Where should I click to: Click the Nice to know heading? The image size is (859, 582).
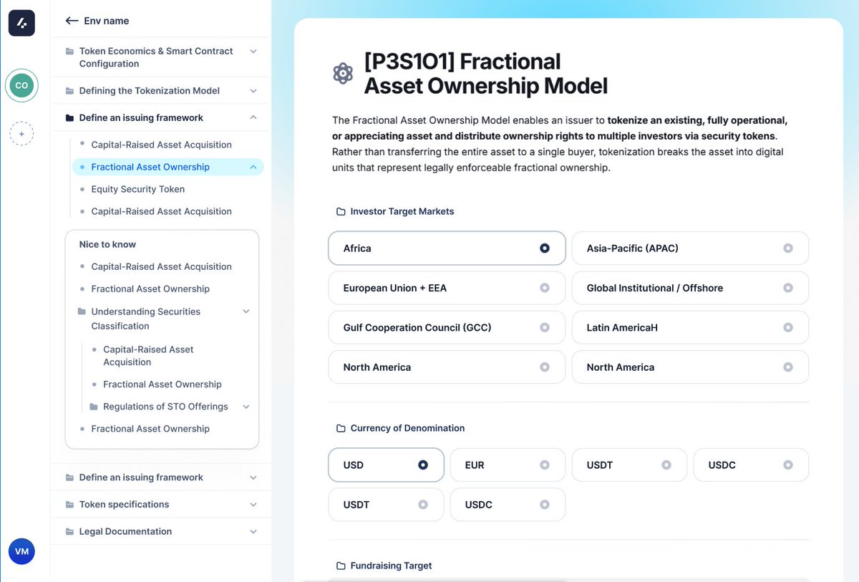(107, 244)
